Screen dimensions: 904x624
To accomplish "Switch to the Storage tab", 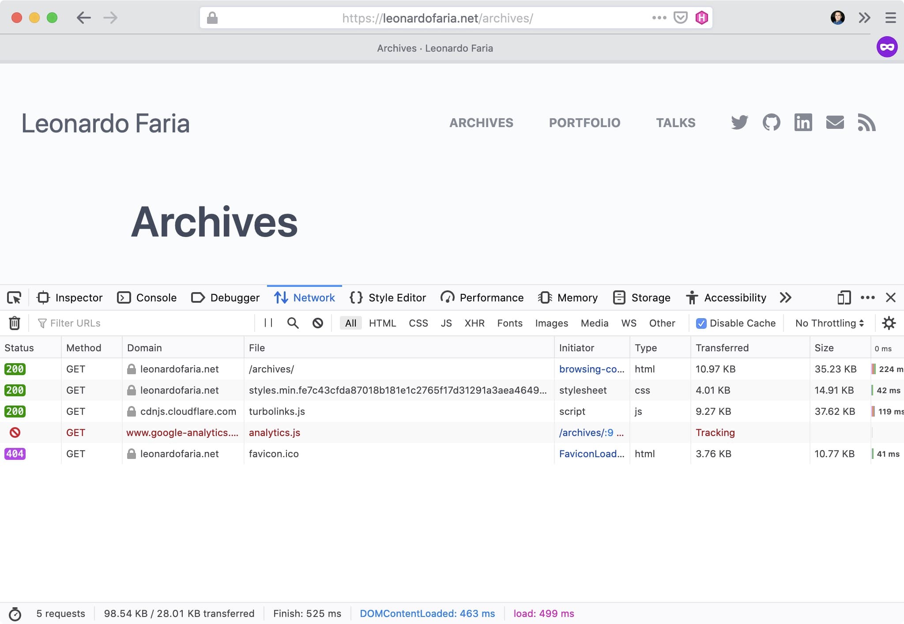I will tap(642, 298).
